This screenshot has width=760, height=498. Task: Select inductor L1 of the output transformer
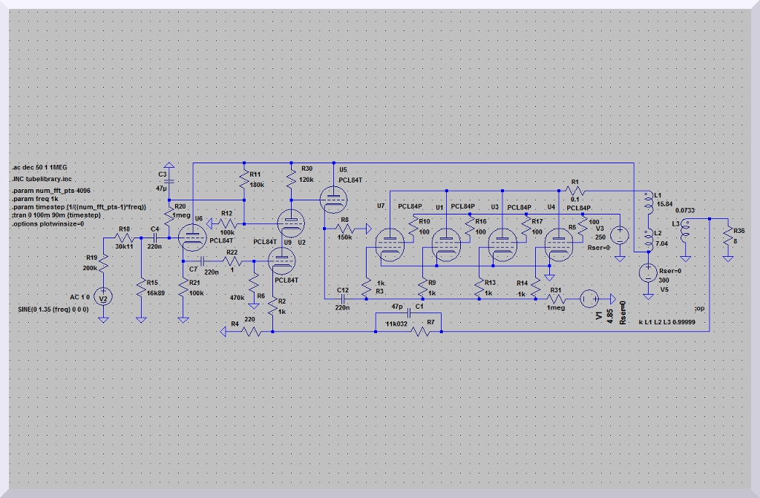[648, 201]
